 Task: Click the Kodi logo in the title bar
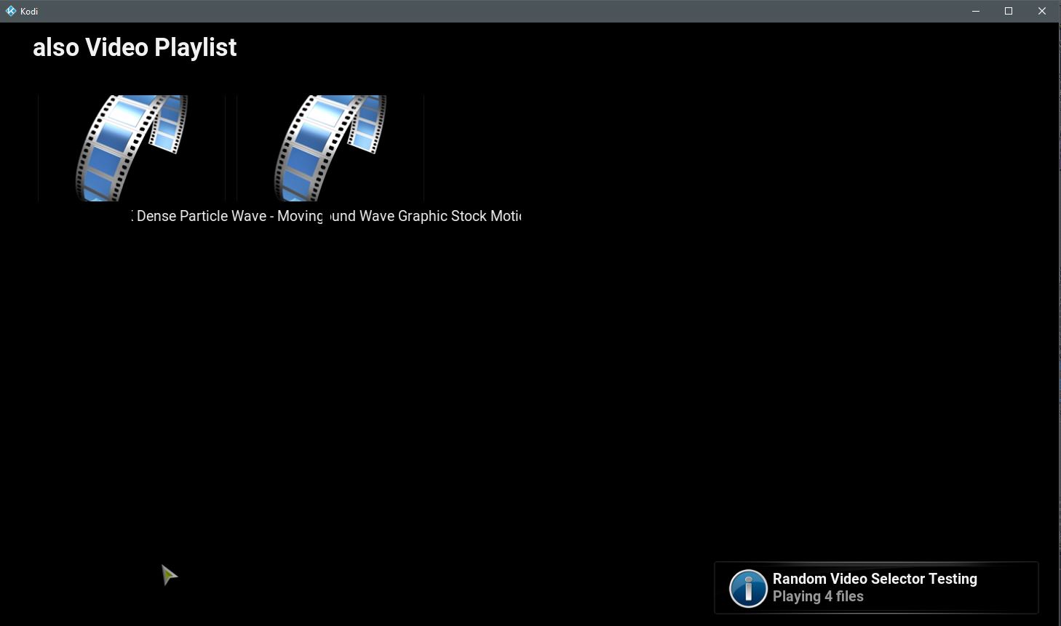(11, 11)
